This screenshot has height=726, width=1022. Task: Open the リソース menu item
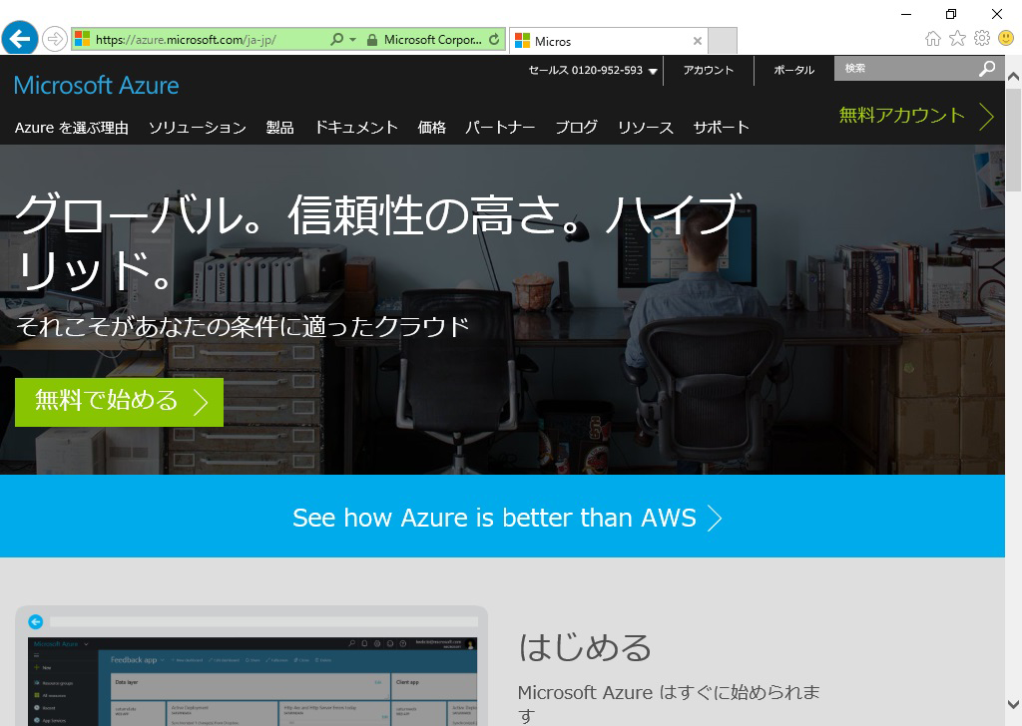click(646, 128)
